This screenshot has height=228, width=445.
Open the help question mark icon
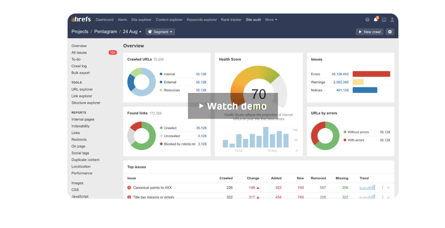(367, 20)
